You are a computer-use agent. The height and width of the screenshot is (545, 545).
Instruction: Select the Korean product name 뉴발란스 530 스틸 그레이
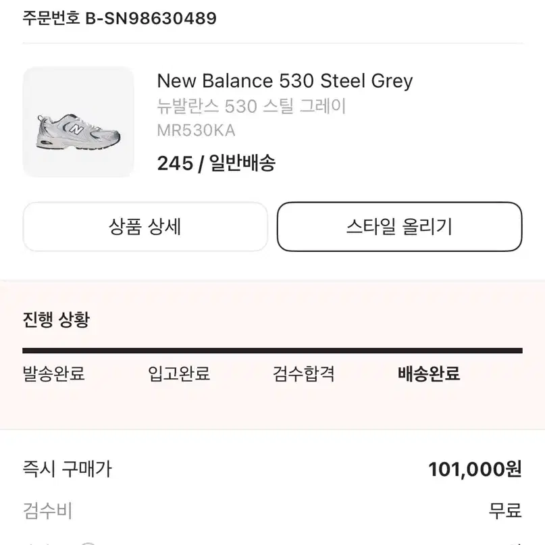pos(251,106)
